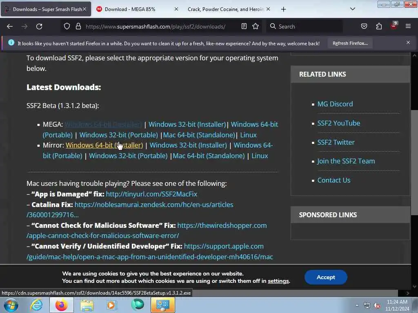
Task: Open the MG Discord related link
Action: tap(335, 104)
